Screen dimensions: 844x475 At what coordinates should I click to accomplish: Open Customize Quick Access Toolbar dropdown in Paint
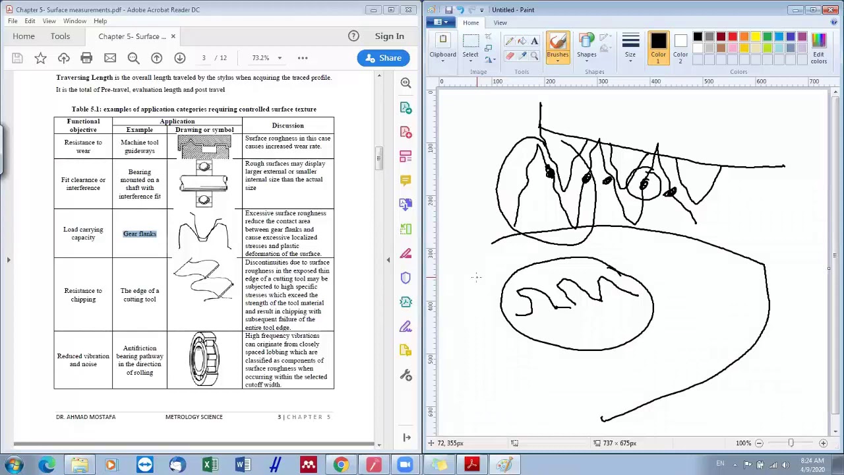(481, 10)
